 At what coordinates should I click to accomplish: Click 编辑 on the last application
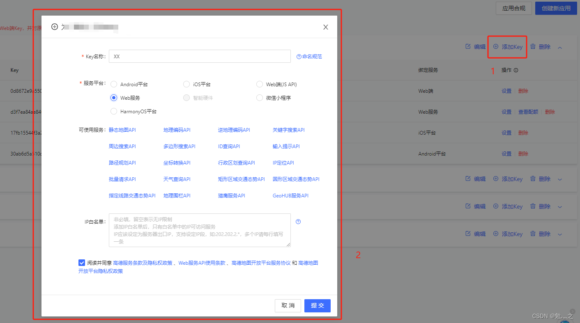(475, 234)
